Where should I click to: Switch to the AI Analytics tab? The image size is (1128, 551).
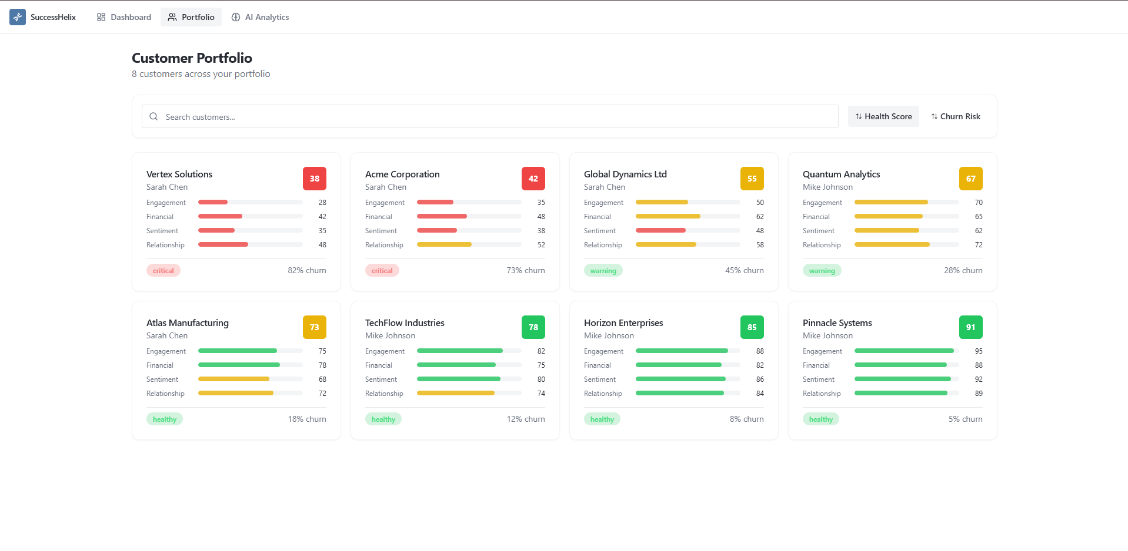(260, 17)
